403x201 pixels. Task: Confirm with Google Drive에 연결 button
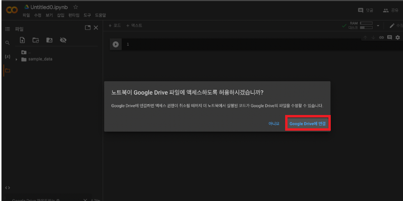tap(307, 124)
